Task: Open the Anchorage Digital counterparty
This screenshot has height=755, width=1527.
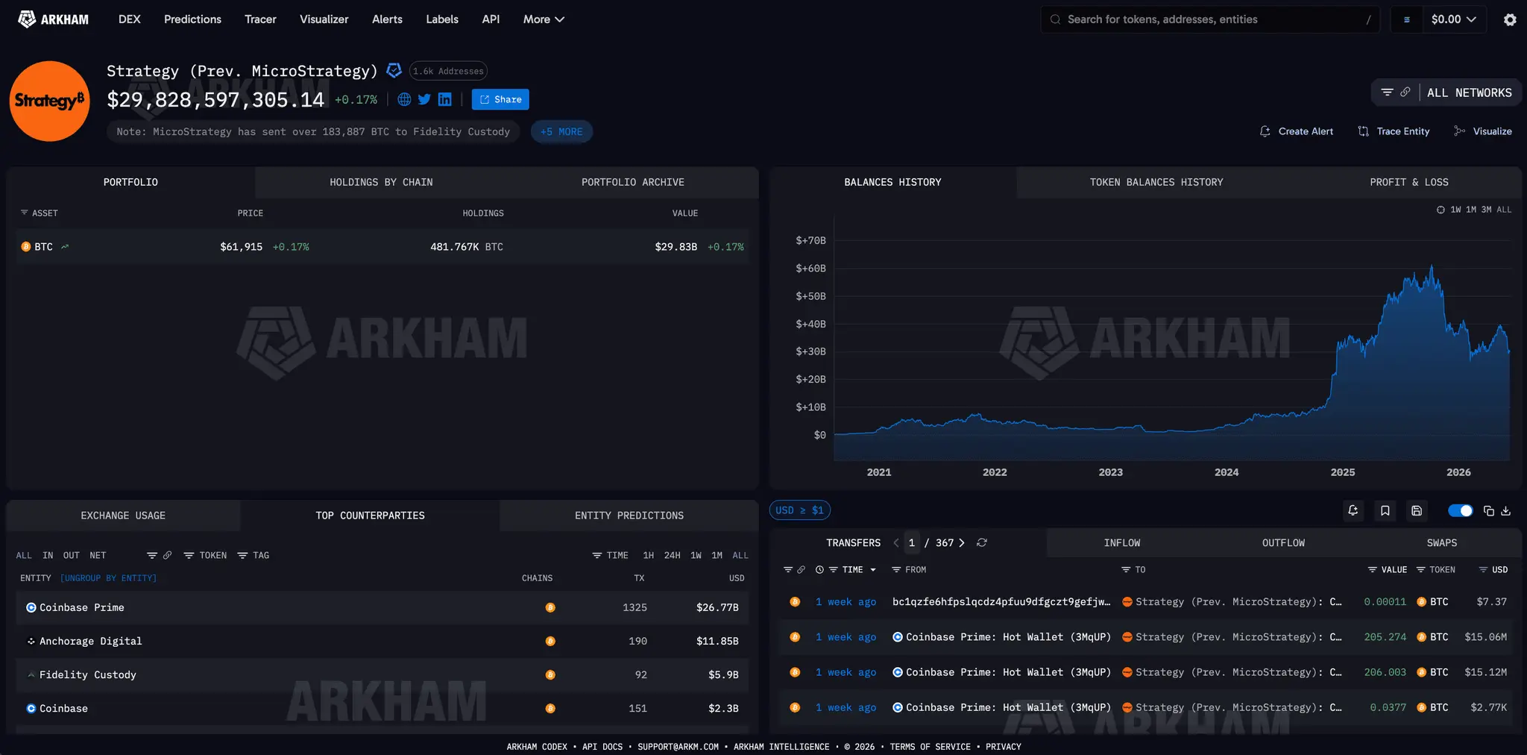Action: pyautogui.click(x=90, y=642)
